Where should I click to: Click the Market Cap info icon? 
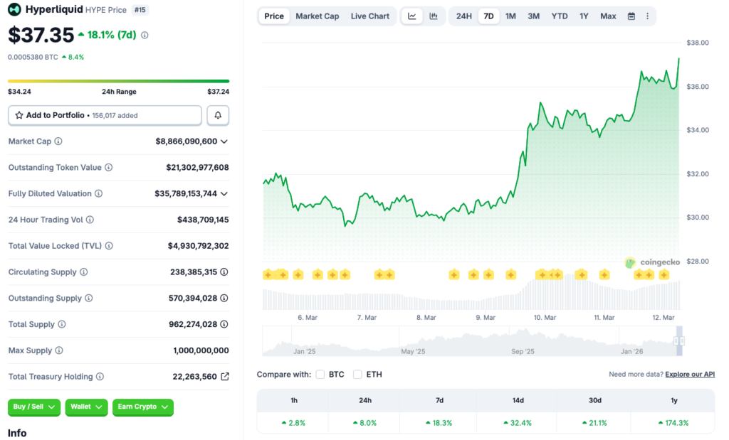click(58, 141)
